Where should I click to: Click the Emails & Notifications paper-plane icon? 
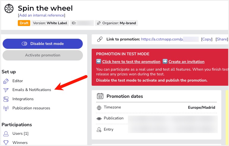click(x=6, y=90)
